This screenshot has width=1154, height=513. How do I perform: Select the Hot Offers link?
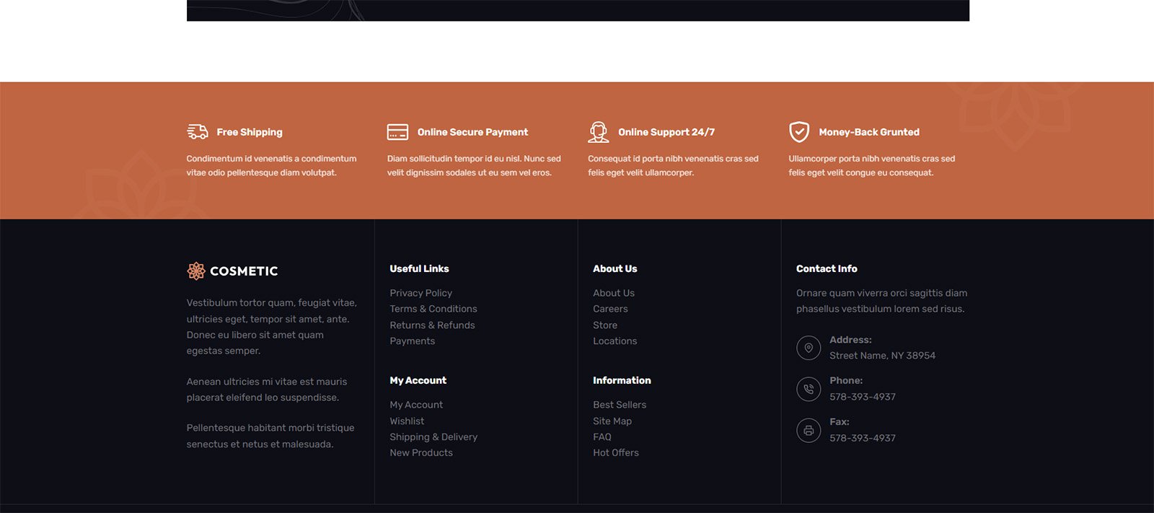click(x=615, y=453)
